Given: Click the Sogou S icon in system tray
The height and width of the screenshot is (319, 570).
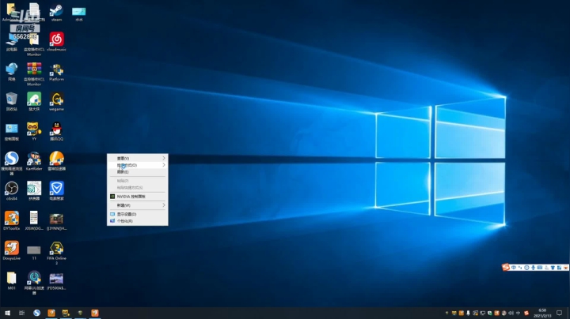Looking at the screenshot, I should click(x=526, y=313).
